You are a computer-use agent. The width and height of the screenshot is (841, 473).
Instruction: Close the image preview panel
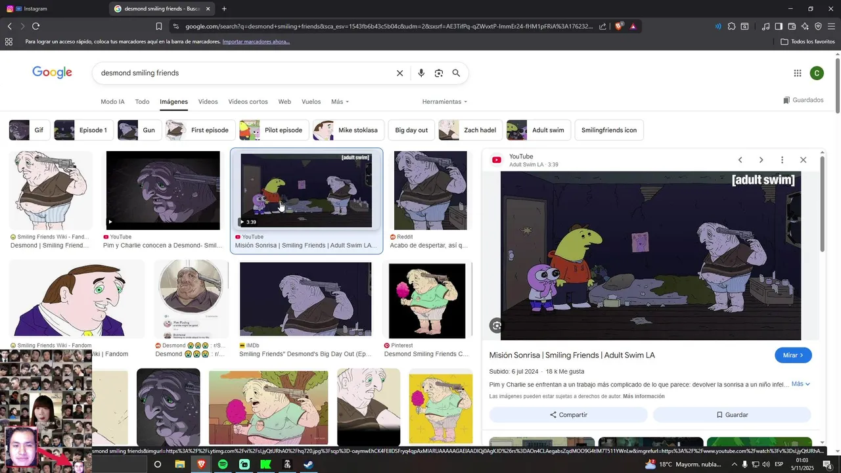803,160
